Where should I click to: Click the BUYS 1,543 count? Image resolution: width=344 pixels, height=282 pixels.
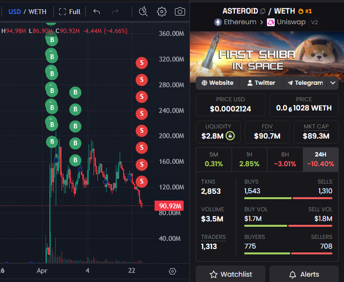(252, 191)
